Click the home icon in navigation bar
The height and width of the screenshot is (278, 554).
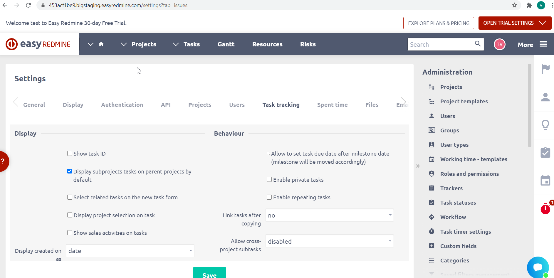(101, 44)
